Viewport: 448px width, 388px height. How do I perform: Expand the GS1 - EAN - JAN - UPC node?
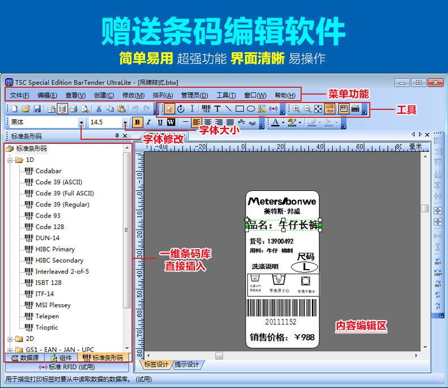(10, 350)
